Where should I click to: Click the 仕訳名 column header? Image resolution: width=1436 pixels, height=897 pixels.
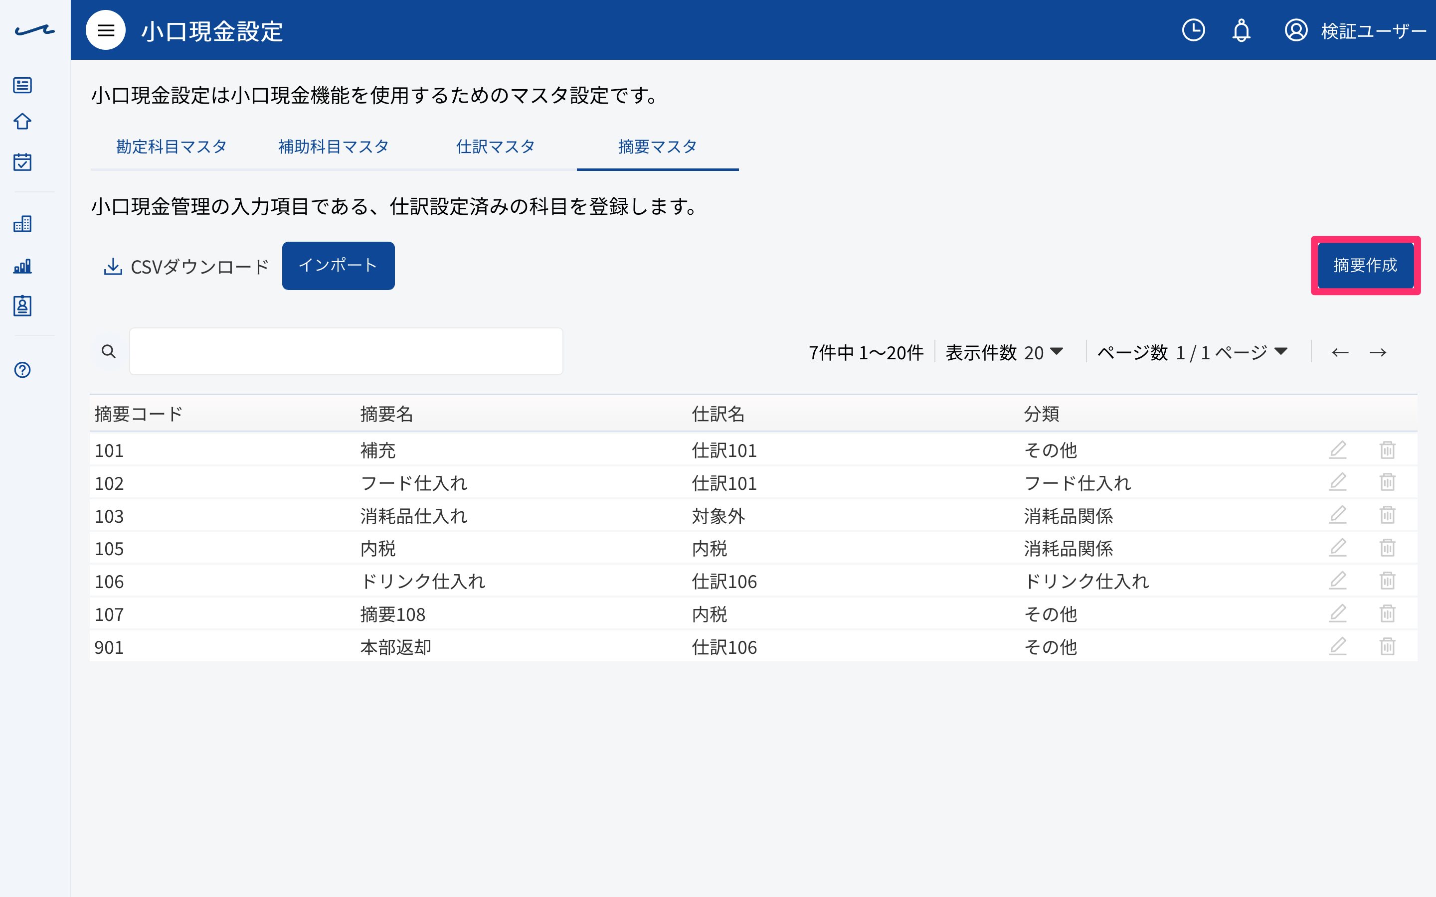click(x=718, y=414)
